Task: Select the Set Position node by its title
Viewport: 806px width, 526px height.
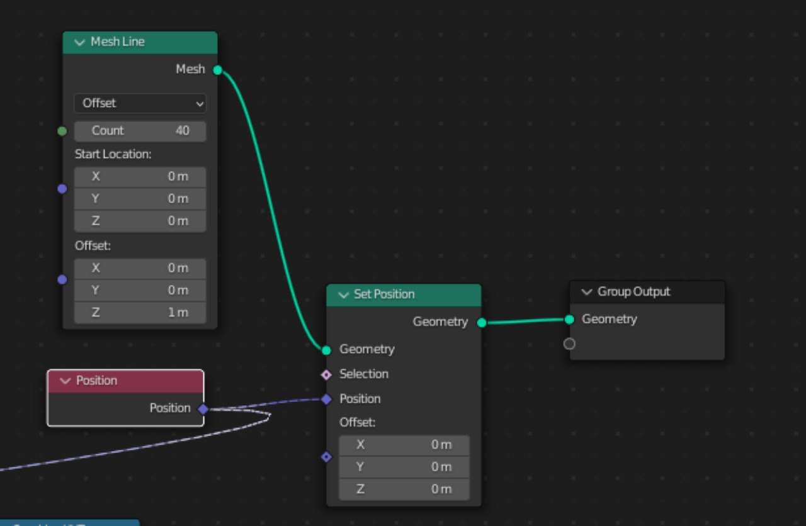Action: pyautogui.click(x=384, y=294)
